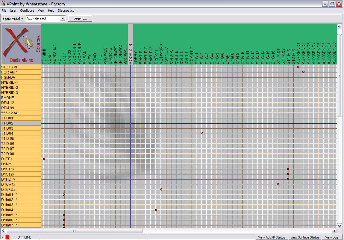The image size is (344, 240).
Task: Select the PHONE destination row label
Action: 21,97
